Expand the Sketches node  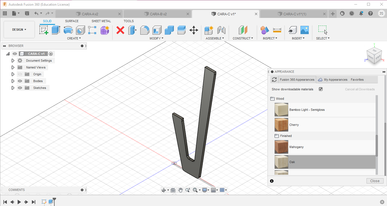[13, 88]
